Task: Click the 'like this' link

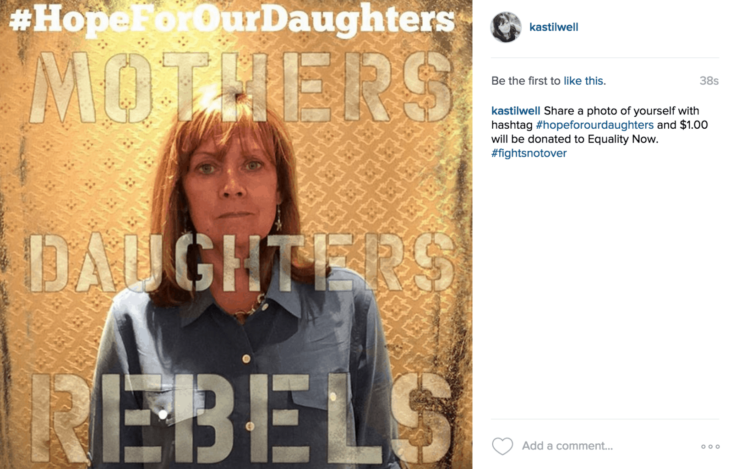Action: 585,81
